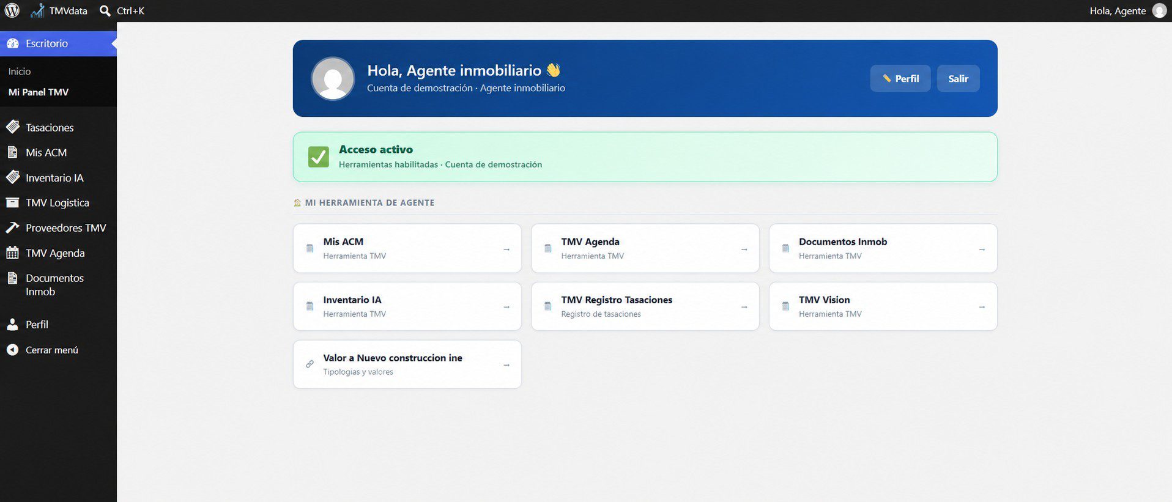Click the TMVdata chart icon

pyautogui.click(x=37, y=10)
